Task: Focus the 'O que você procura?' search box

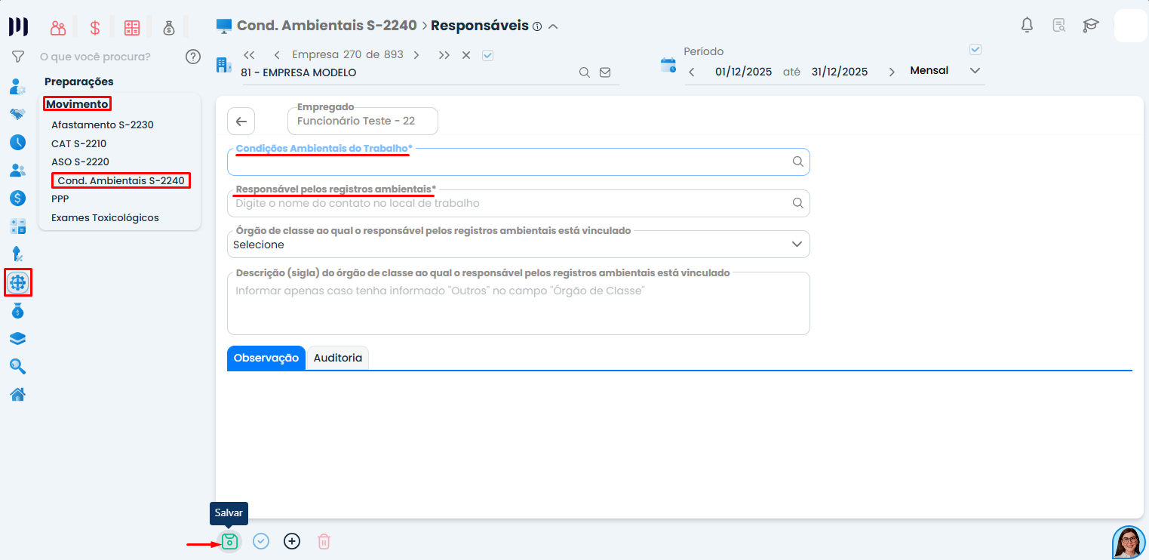Action: [95, 57]
